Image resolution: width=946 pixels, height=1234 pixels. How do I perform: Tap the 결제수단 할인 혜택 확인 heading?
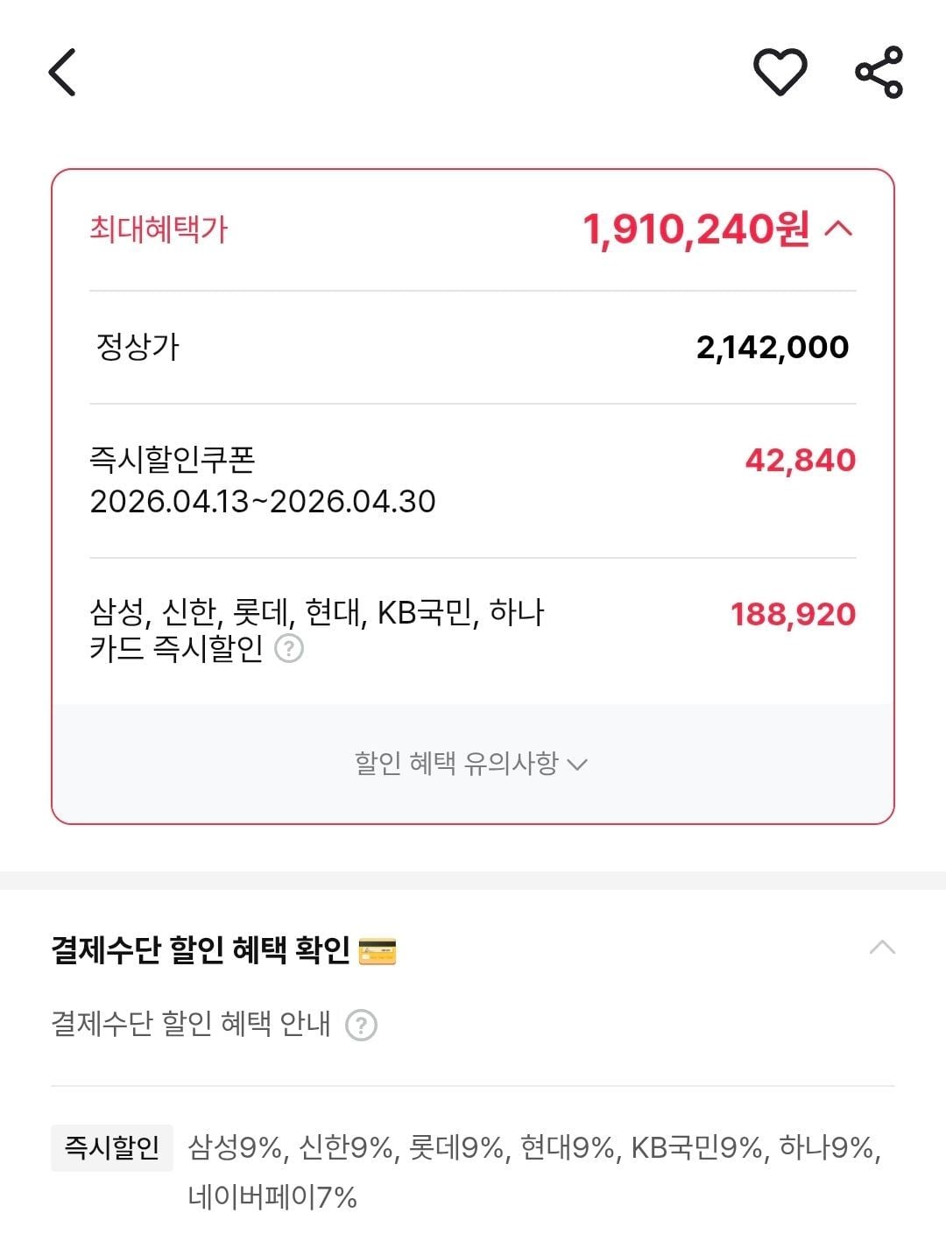pyautogui.click(x=201, y=950)
